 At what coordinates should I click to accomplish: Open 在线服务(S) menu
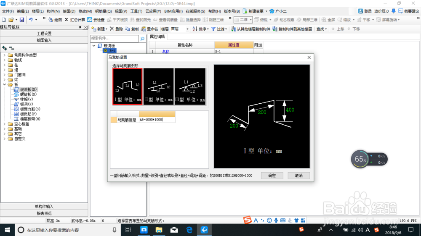point(195,11)
